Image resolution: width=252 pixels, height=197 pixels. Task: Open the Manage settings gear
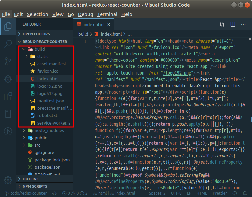(x=8, y=180)
